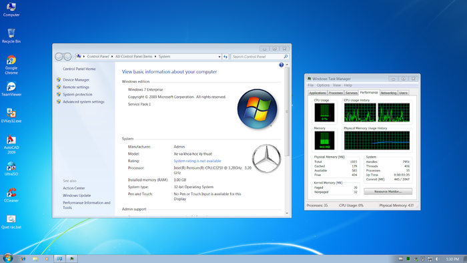Click the volume speaker tray icon
Screen dimensions: 467x263
point(437,259)
